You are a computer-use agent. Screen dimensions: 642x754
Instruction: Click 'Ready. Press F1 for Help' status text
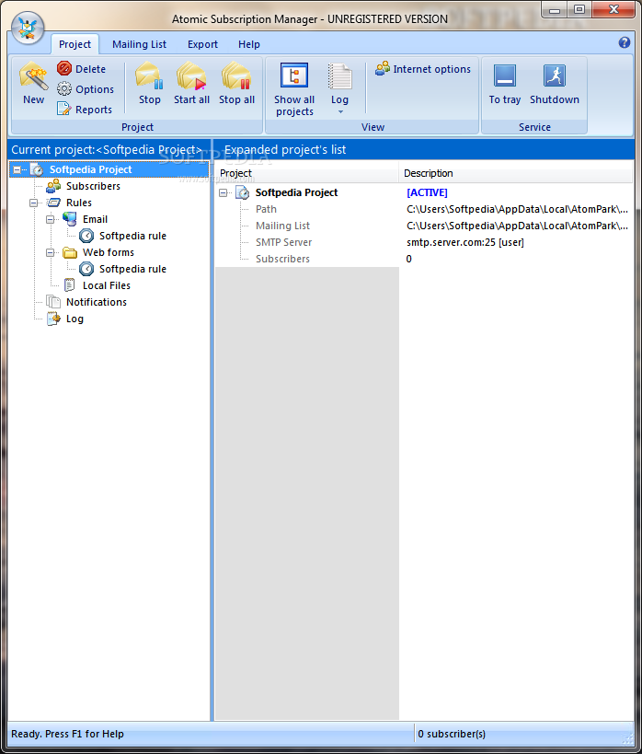click(68, 734)
